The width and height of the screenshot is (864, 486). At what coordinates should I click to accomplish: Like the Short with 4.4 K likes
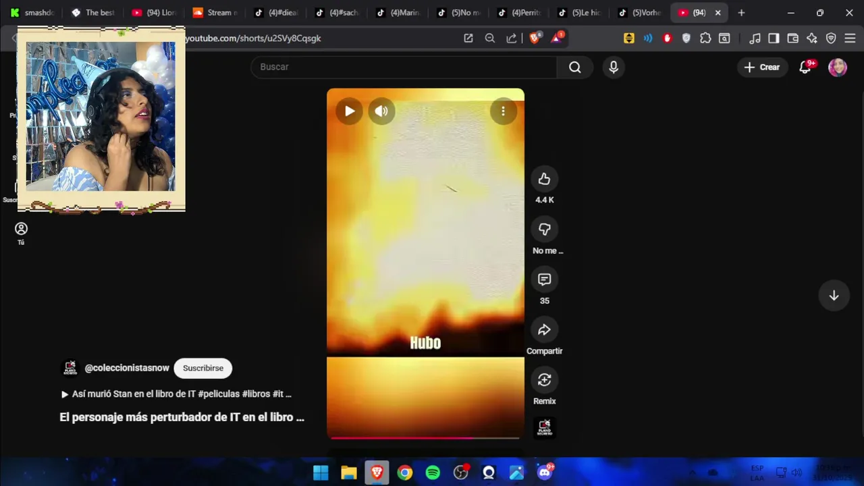point(544,179)
